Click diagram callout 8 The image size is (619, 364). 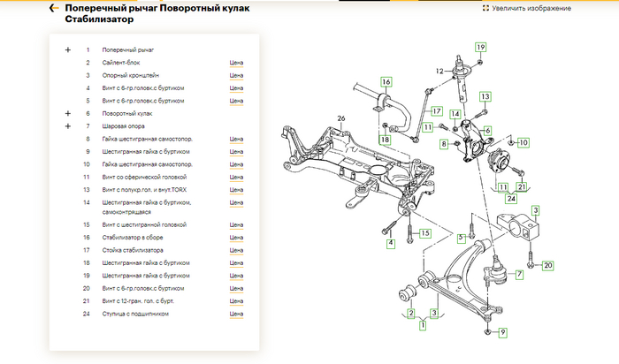pyautogui.click(x=444, y=144)
